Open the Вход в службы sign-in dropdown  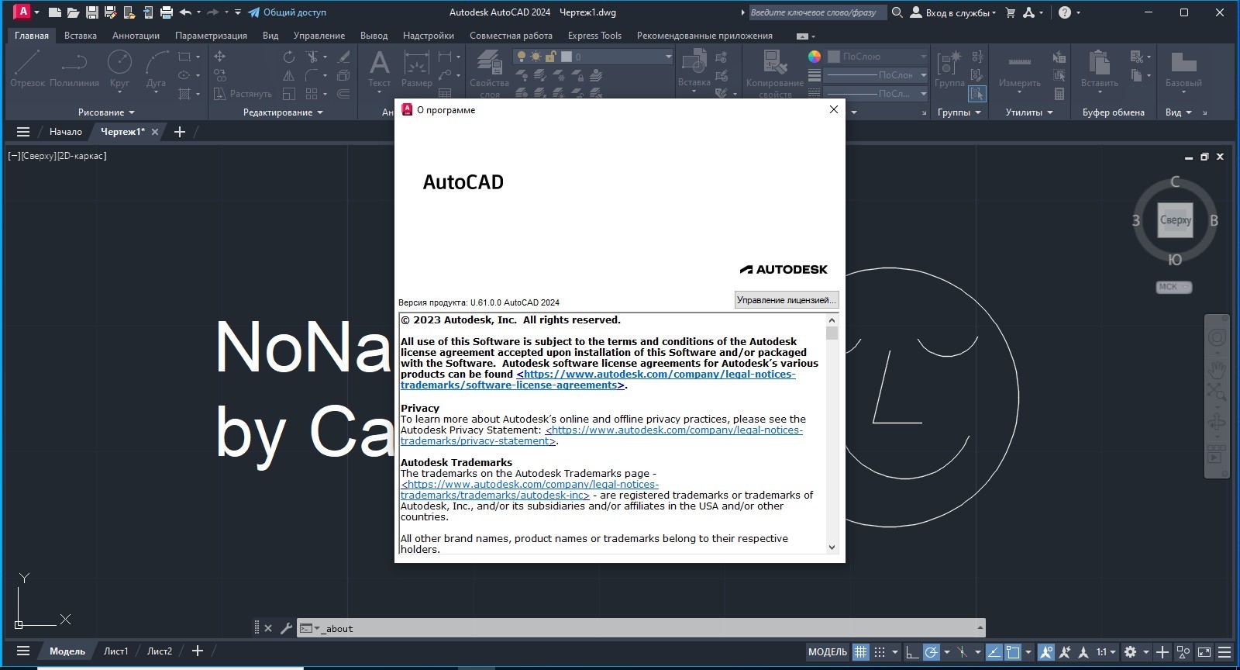[953, 12]
